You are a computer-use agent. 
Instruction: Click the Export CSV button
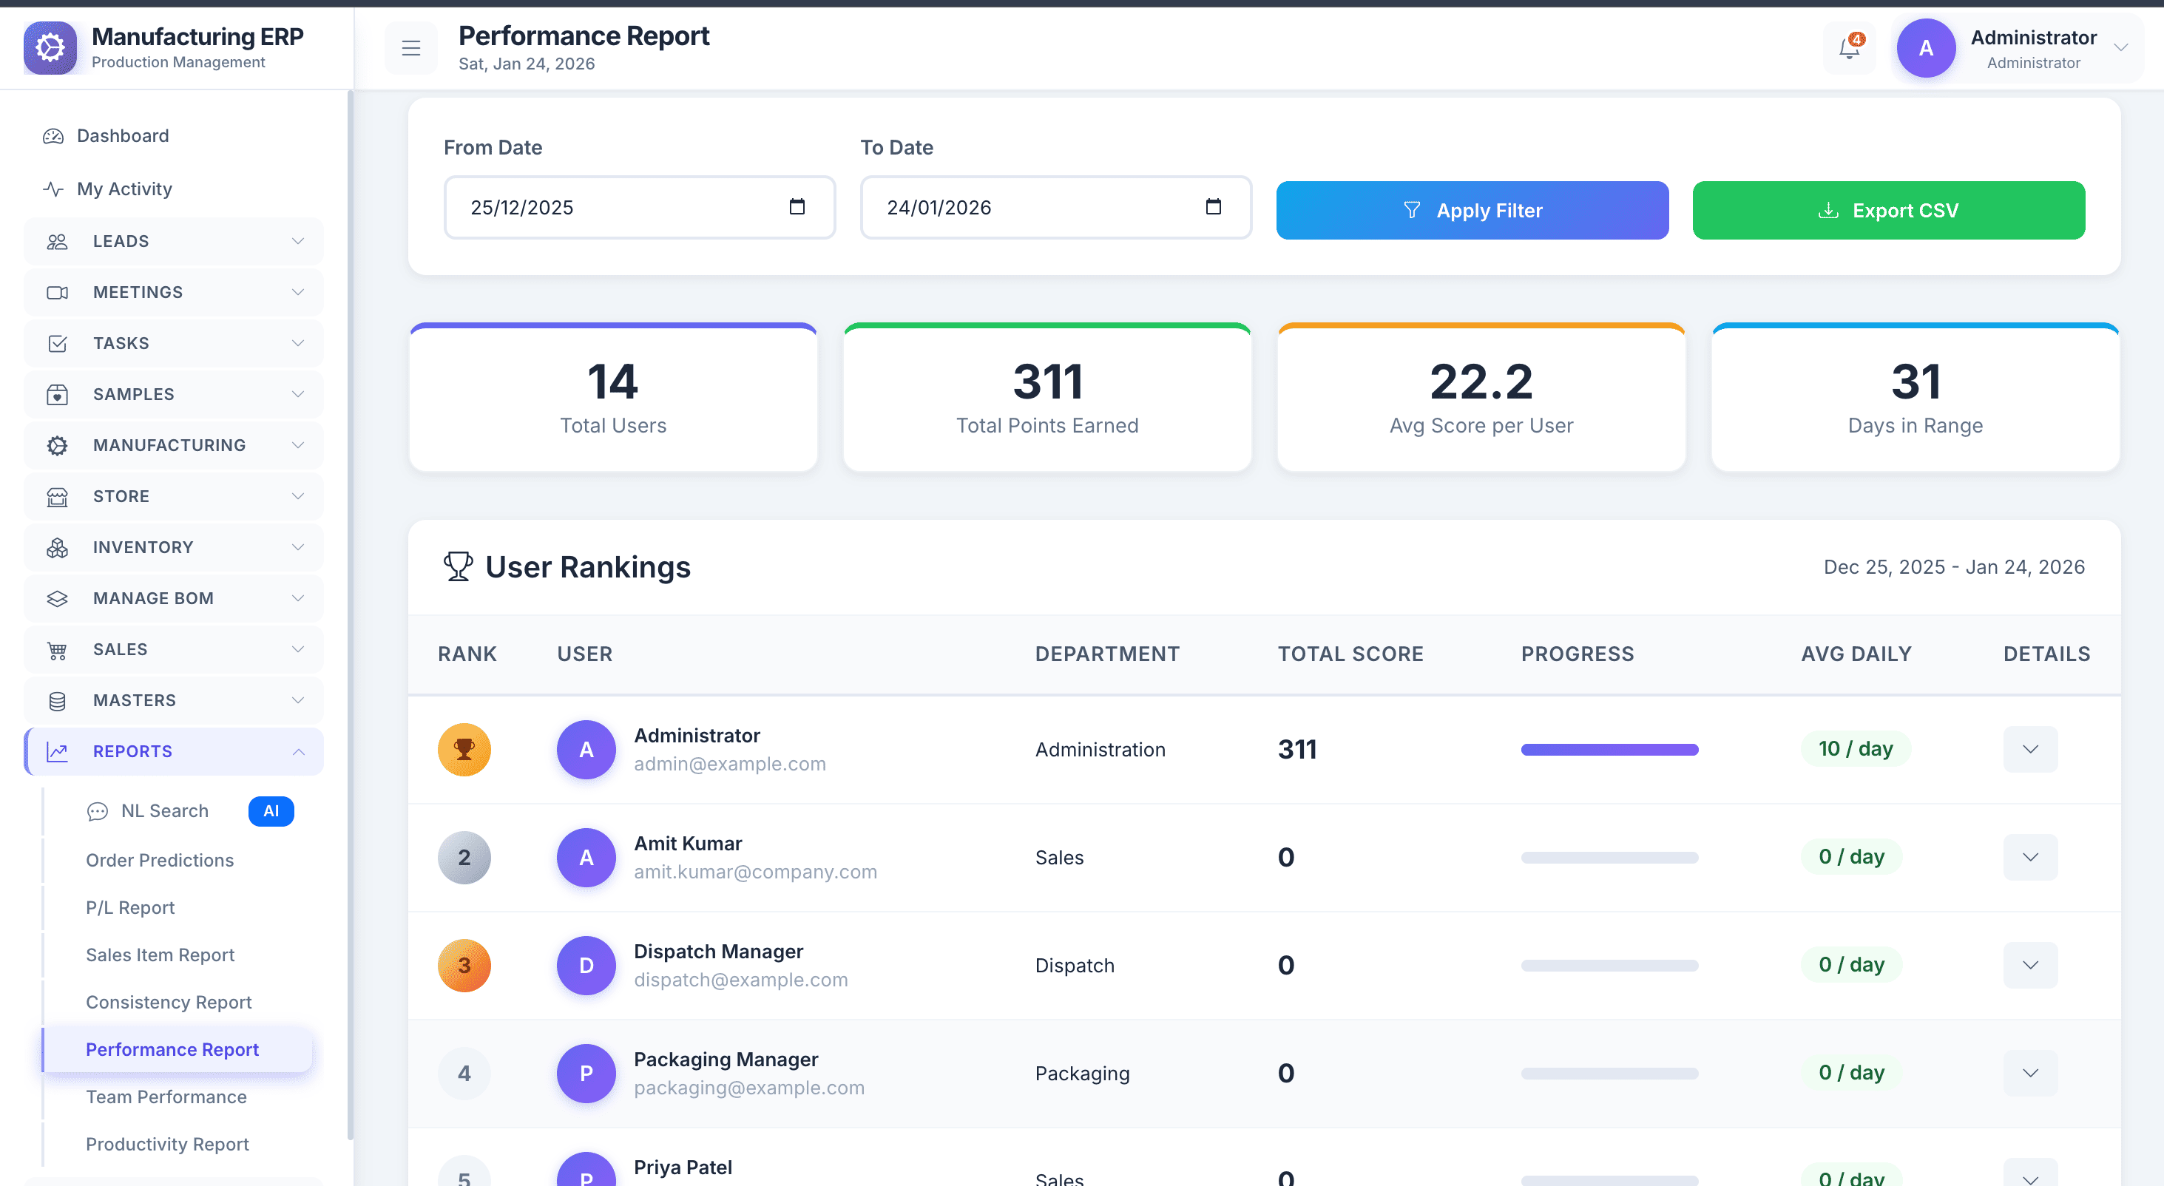coord(1888,210)
